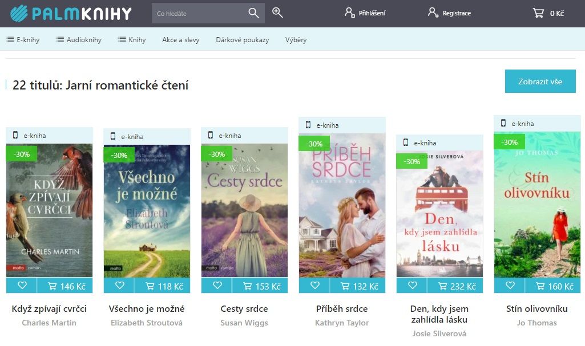This screenshot has width=585, height=346.
Task: Click the 0 Kč cart total
Action: 557,14
